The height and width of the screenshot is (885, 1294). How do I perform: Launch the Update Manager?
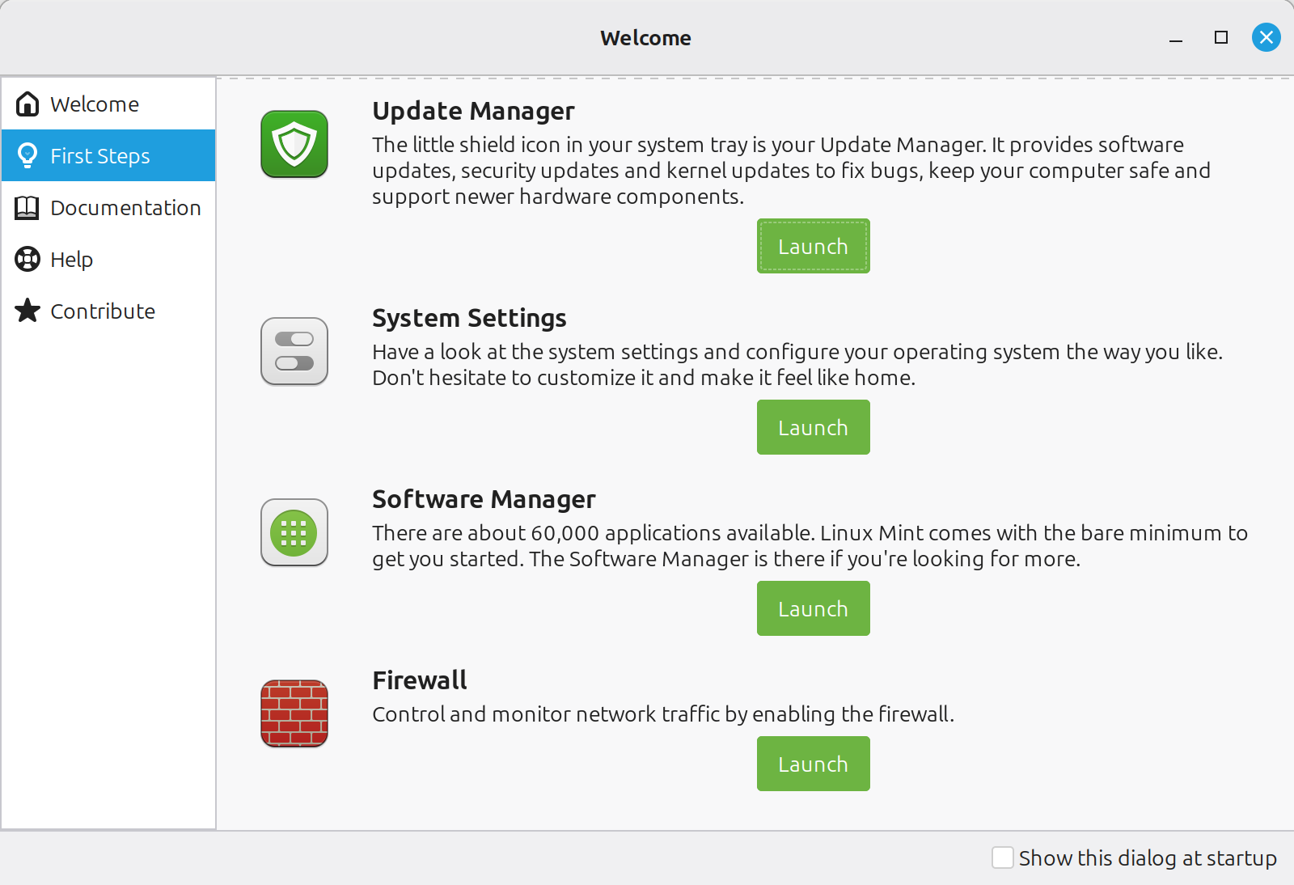[x=814, y=246]
